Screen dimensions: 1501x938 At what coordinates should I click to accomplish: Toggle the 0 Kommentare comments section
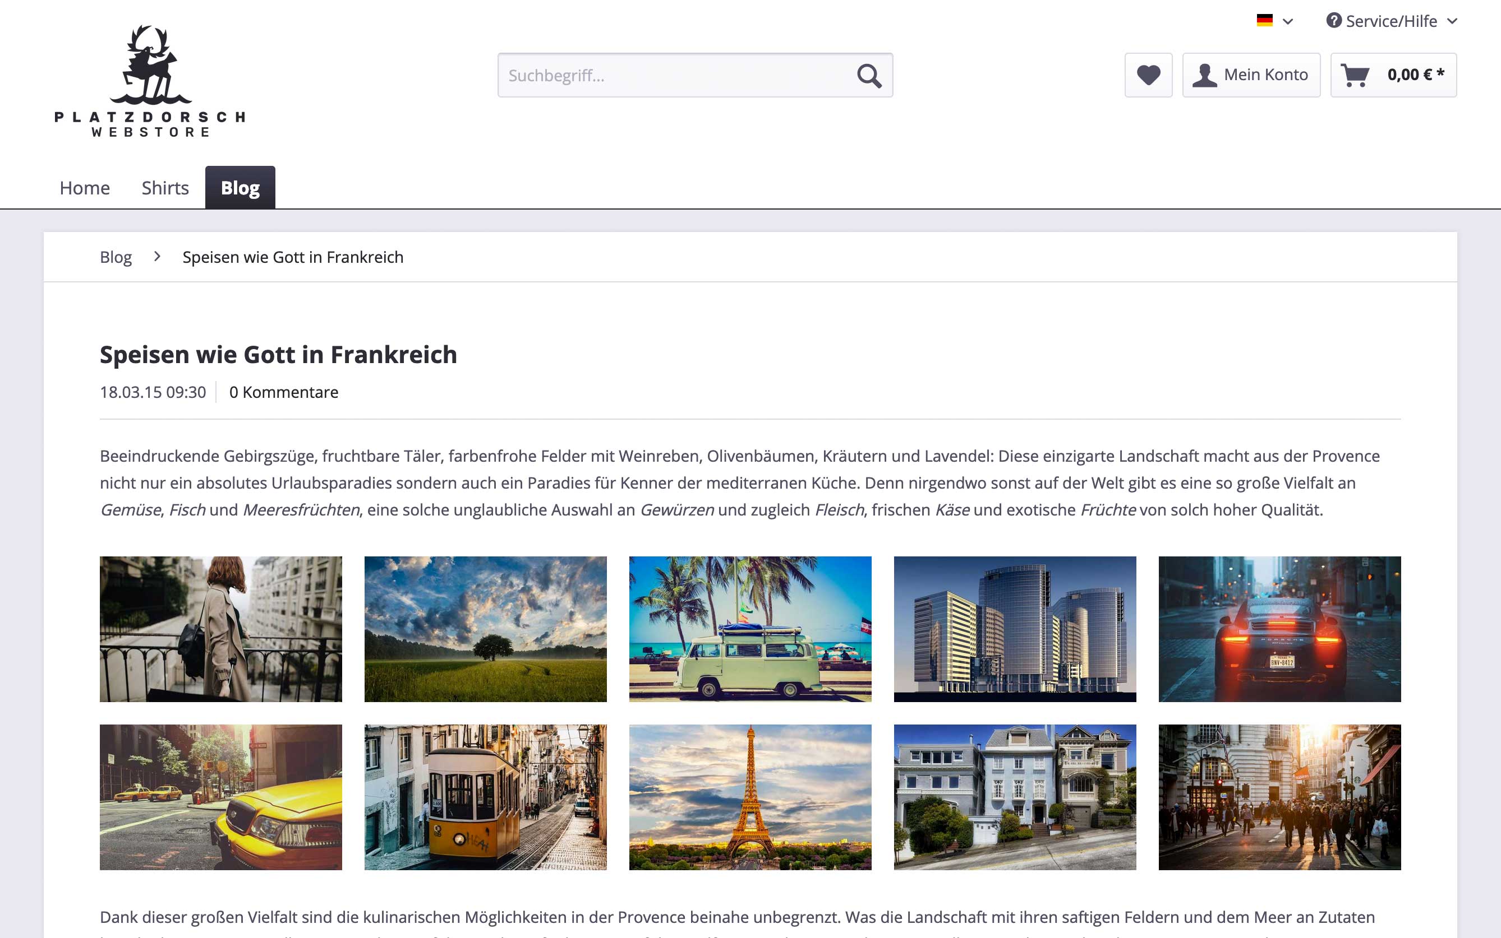click(283, 392)
